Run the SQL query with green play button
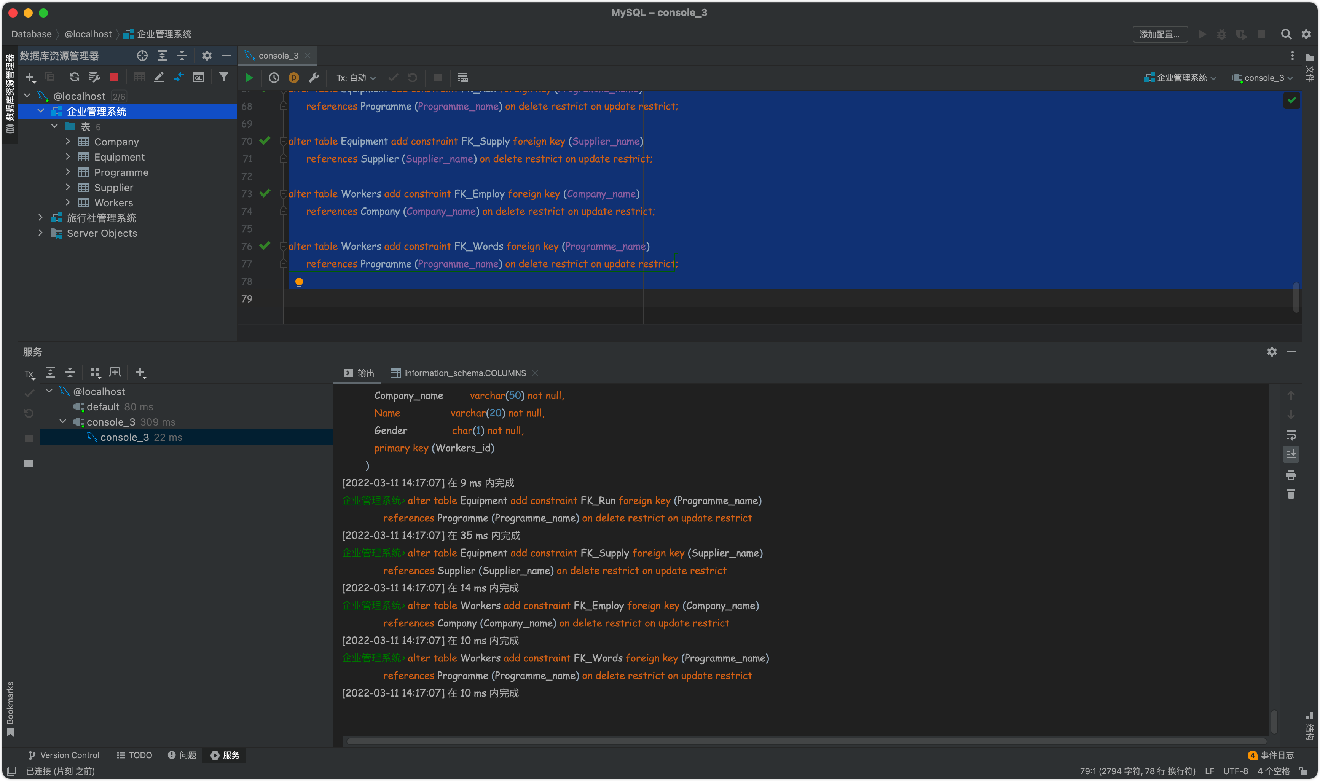 pyautogui.click(x=249, y=78)
